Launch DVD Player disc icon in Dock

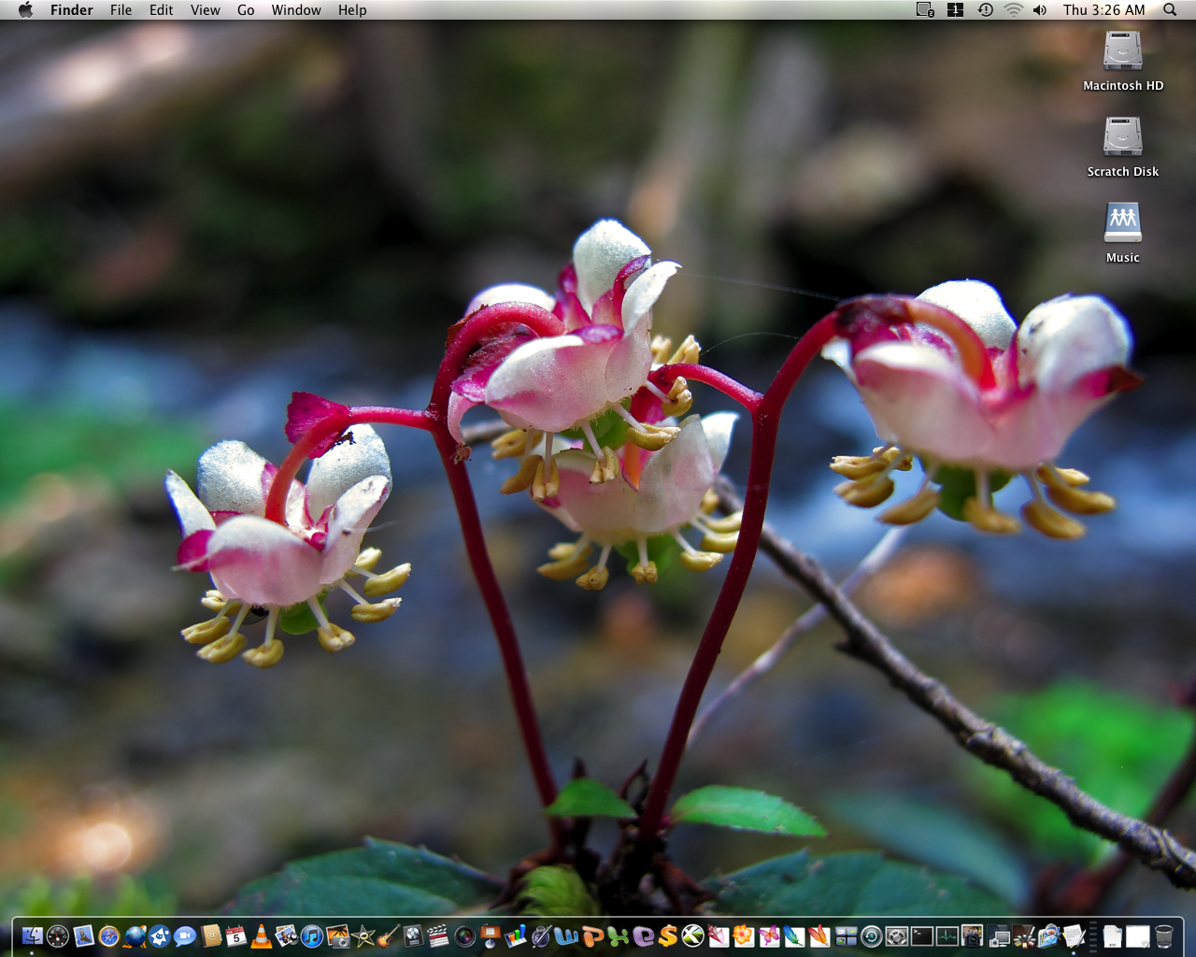(413, 936)
